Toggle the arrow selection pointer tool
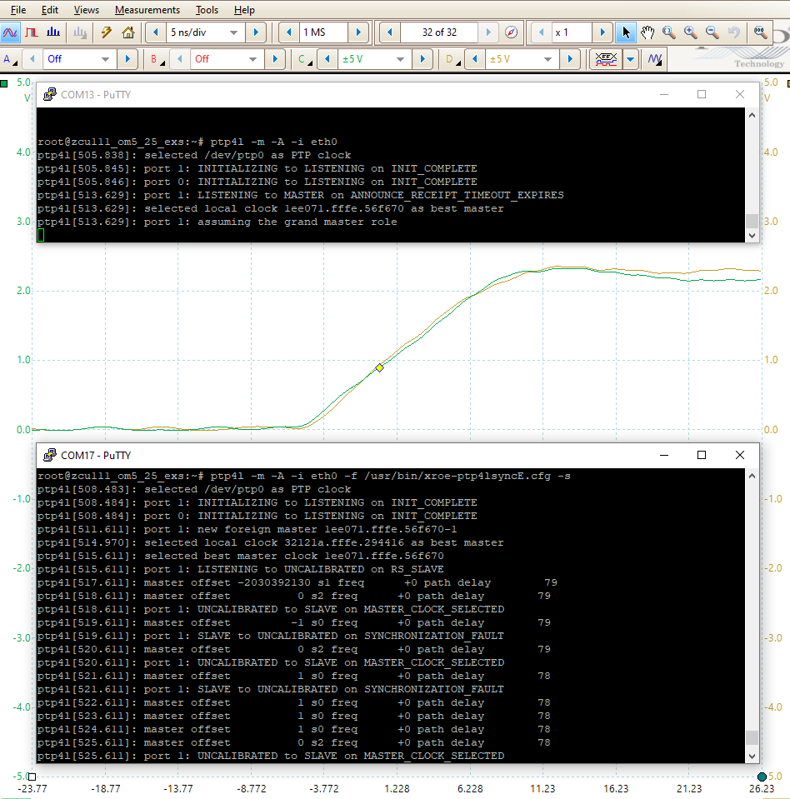The height and width of the screenshot is (799, 790). coord(626,32)
